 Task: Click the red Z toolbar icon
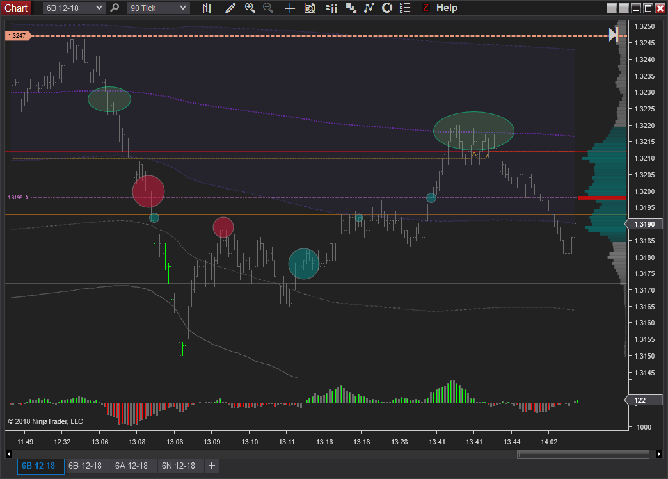pyautogui.click(x=425, y=8)
